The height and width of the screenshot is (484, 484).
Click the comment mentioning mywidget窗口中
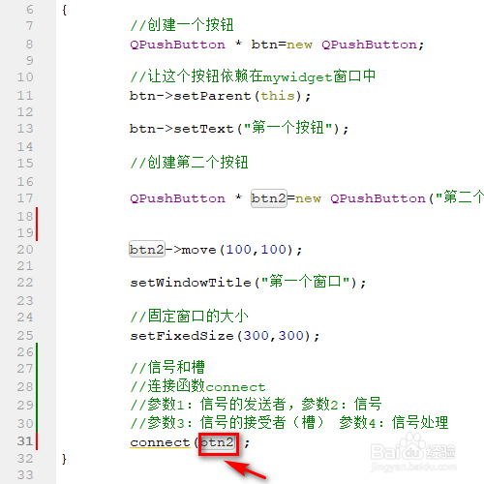[x=253, y=76]
